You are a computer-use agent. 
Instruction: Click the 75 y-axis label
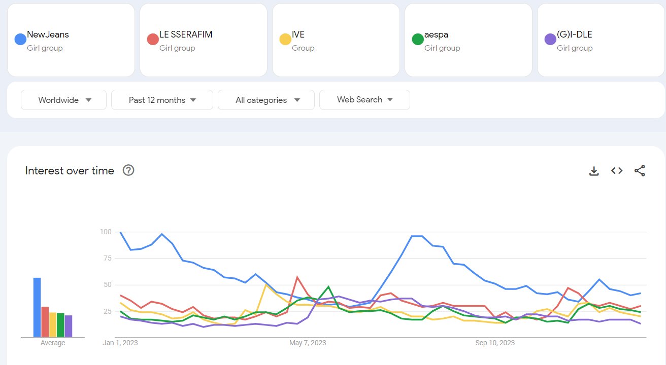pyautogui.click(x=107, y=258)
